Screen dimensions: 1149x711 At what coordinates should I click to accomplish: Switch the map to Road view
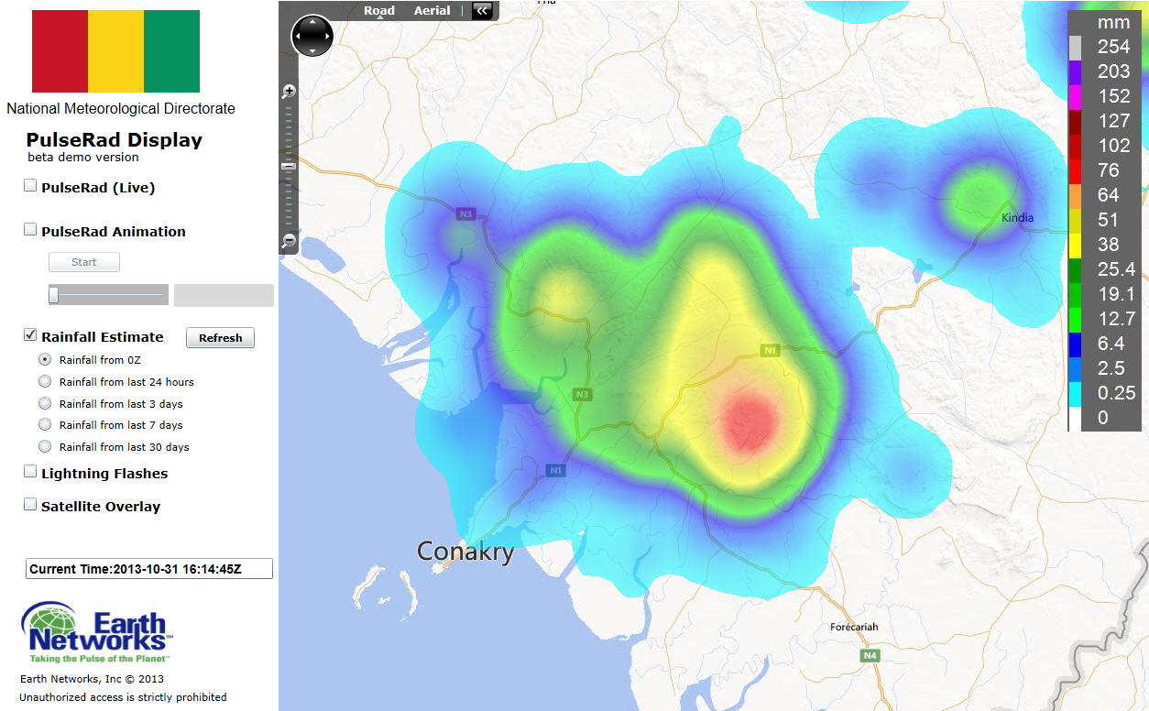379,11
